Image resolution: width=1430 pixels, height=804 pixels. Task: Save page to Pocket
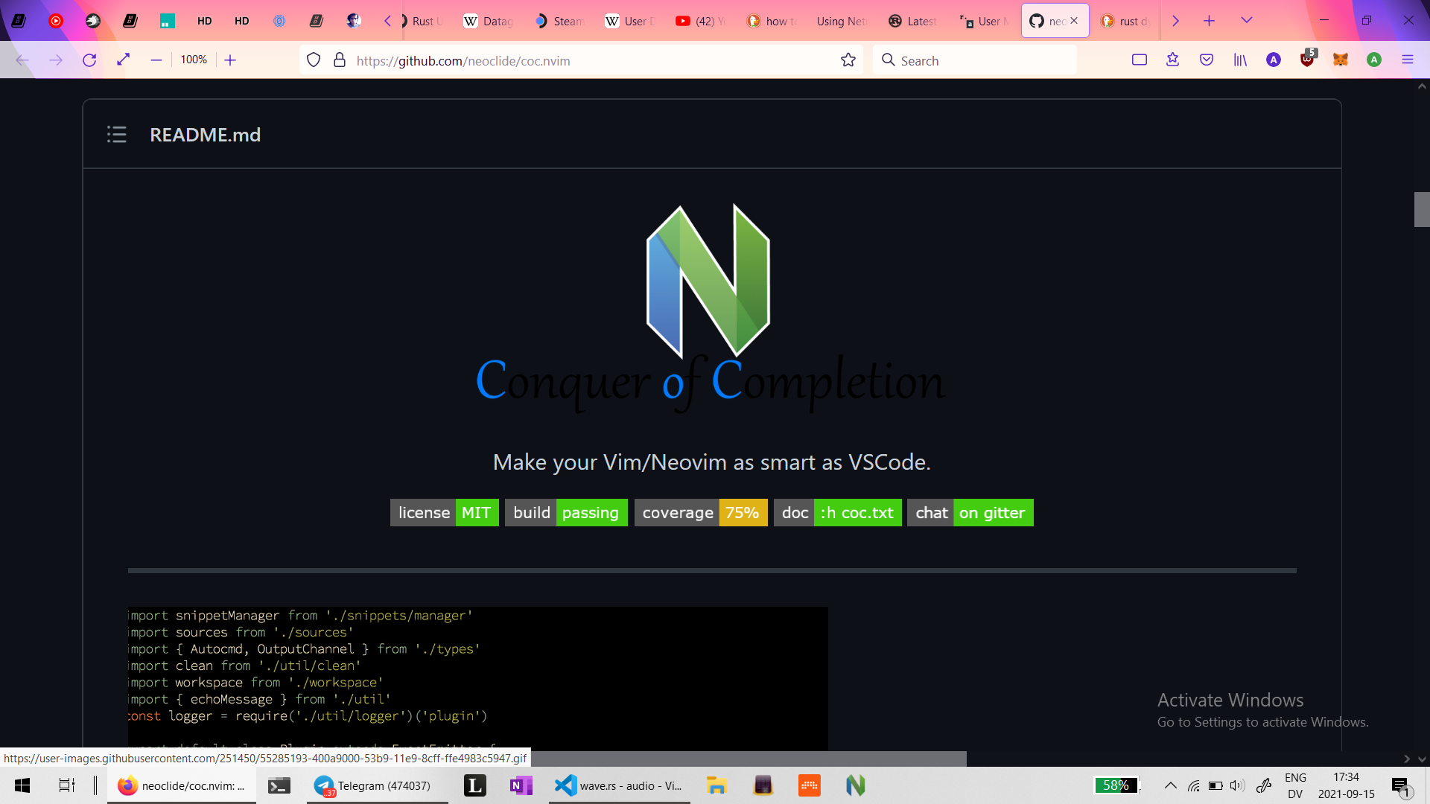pyautogui.click(x=1207, y=60)
